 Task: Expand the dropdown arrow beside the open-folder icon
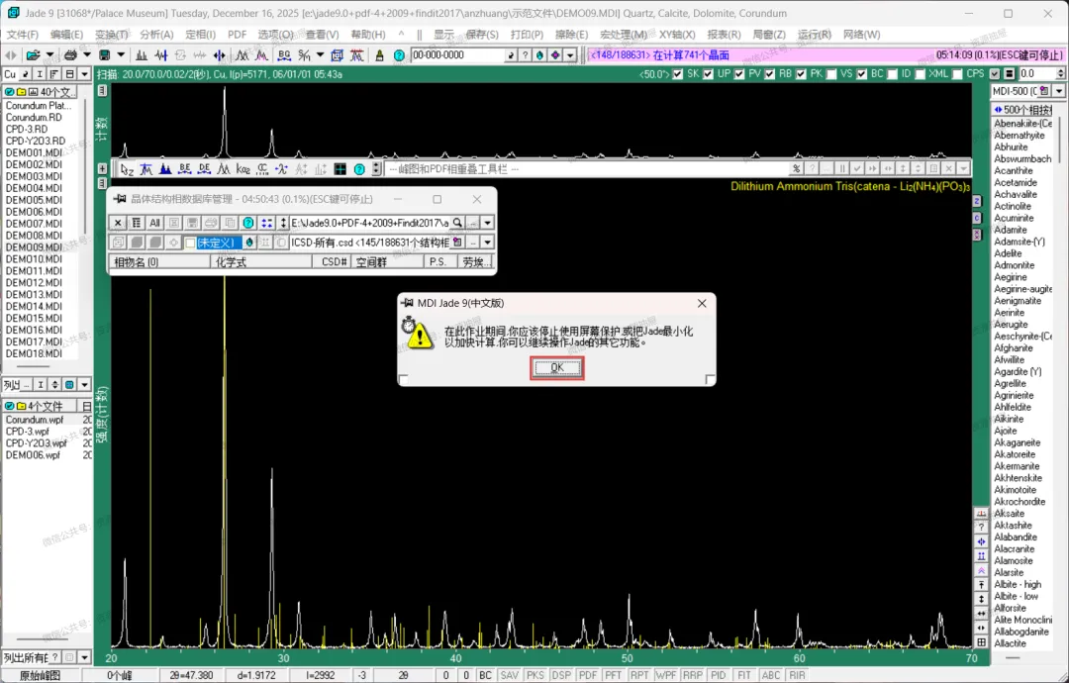click(x=49, y=55)
